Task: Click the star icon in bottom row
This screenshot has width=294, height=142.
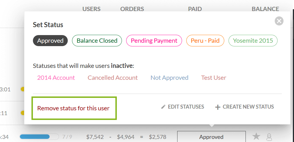Action: (x=256, y=137)
